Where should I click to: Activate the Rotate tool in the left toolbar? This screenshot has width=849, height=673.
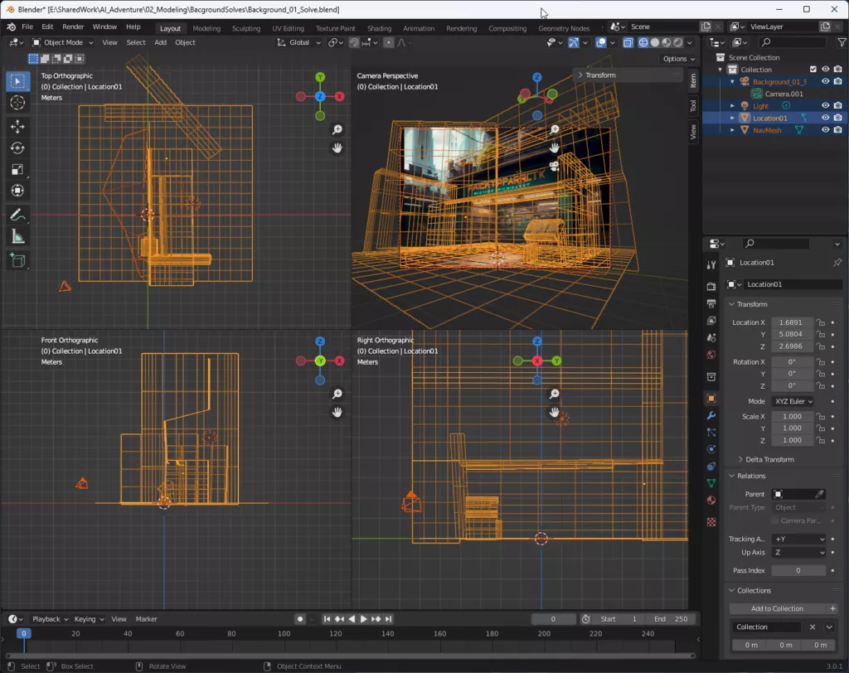point(17,148)
